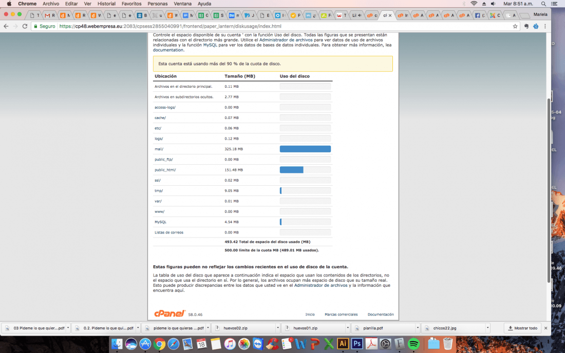The height and width of the screenshot is (353, 565).
Task: Open options arrow for huevos02.zip download
Action: (278, 328)
